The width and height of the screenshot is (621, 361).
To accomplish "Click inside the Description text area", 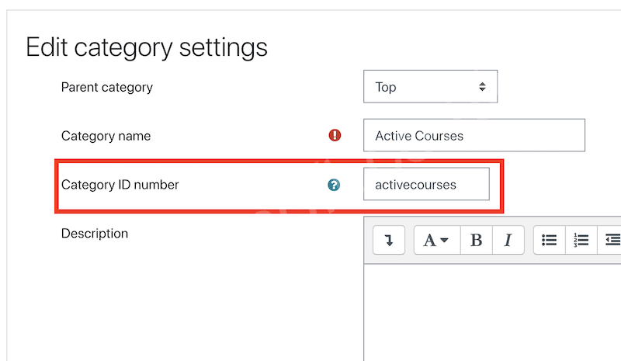I will click(x=492, y=312).
